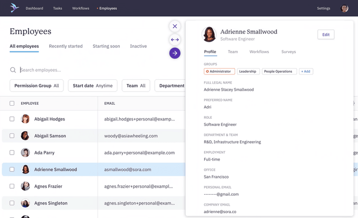Click the San Francisco office value
The width and height of the screenshot is (358, 218).
[x=216, y=177]
